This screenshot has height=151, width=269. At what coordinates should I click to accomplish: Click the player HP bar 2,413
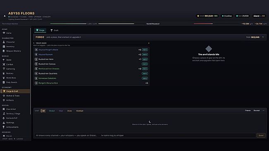coord(68,24)
